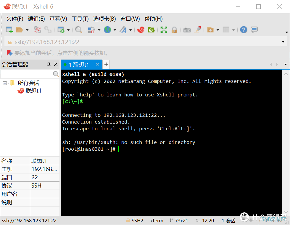Click the session manager search magnifier
This screenshot has height=225, width=290.
56,74
